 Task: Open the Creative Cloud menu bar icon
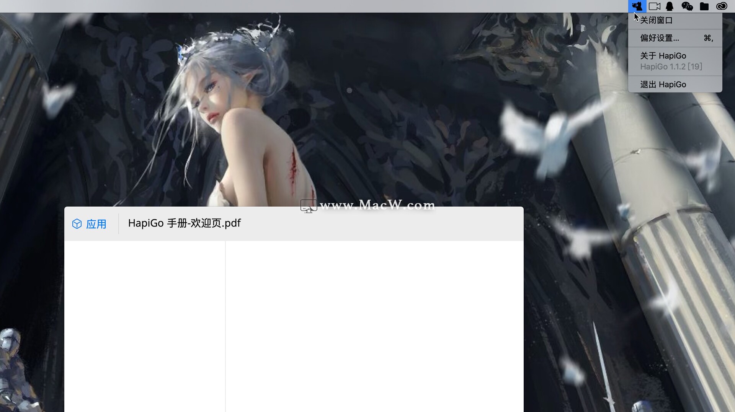tap(722, 6)
